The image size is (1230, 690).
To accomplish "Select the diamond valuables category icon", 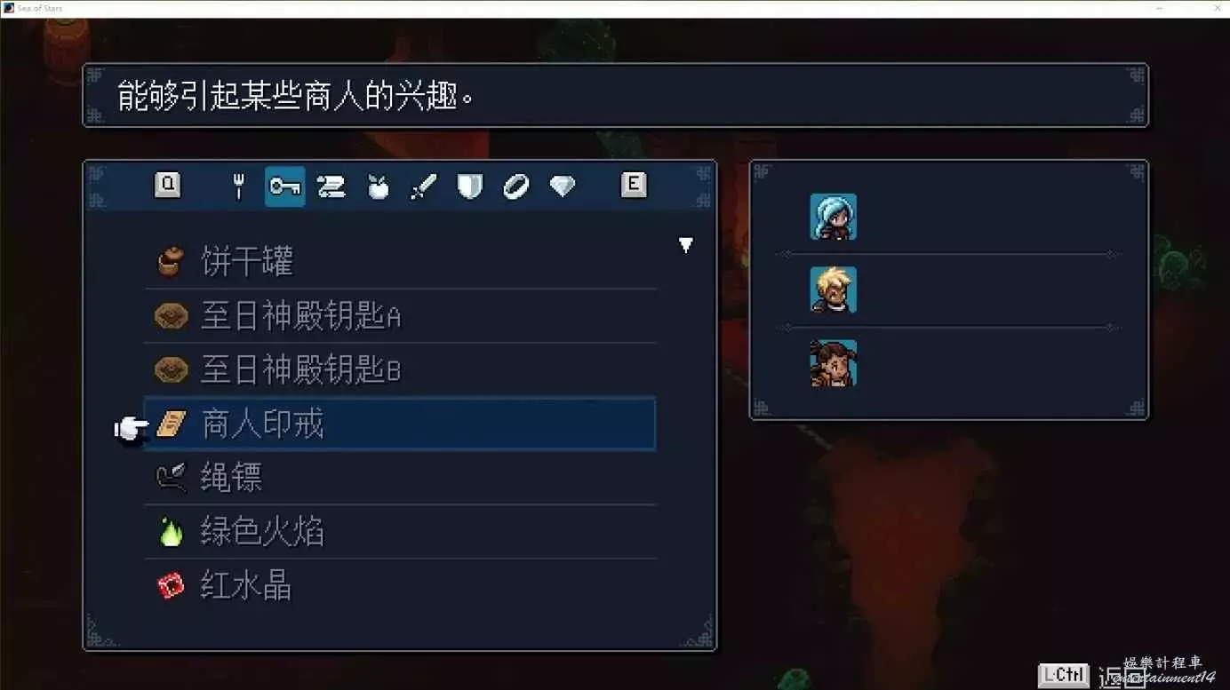I will point(562,186).
